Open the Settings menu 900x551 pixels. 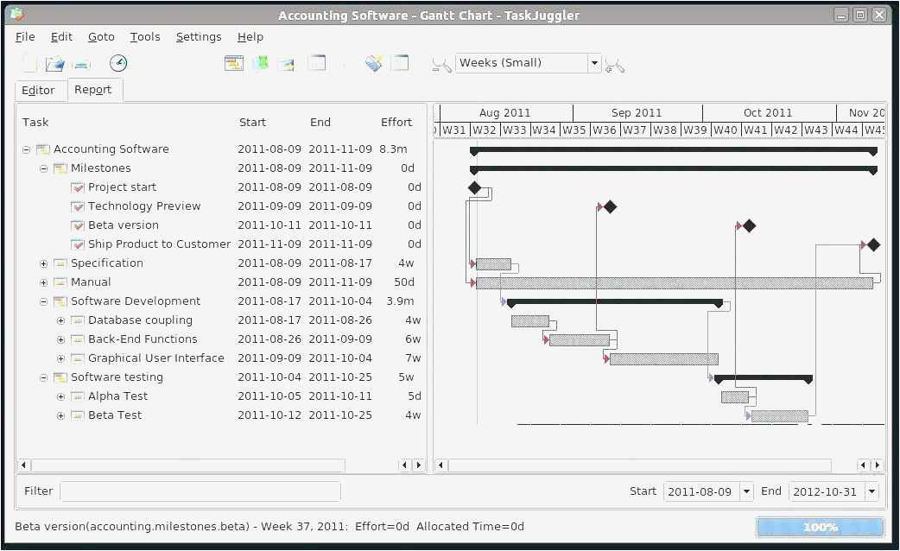click(x=199, y=37)
